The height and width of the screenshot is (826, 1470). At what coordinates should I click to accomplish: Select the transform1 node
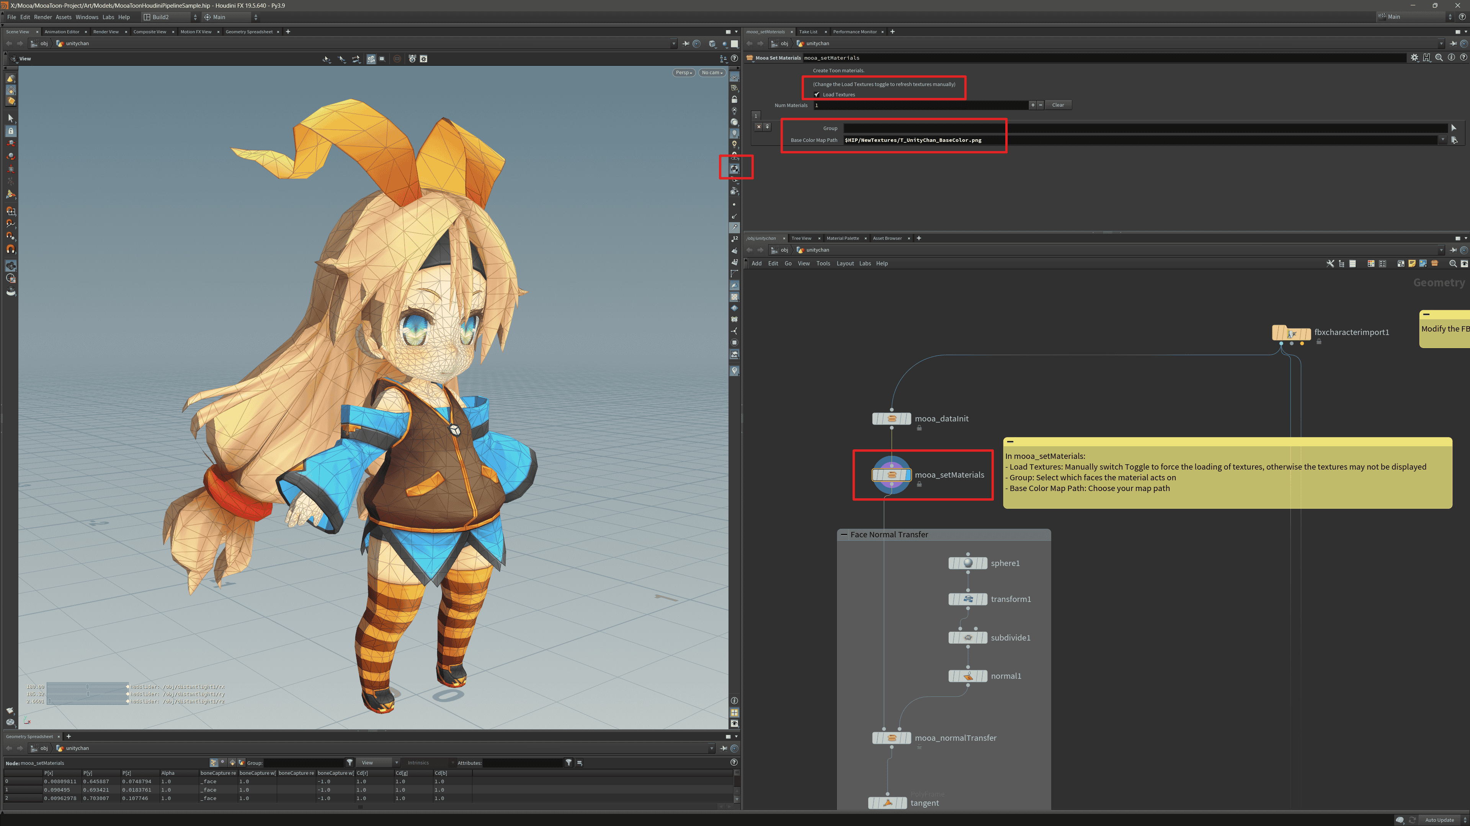(968, 599)
